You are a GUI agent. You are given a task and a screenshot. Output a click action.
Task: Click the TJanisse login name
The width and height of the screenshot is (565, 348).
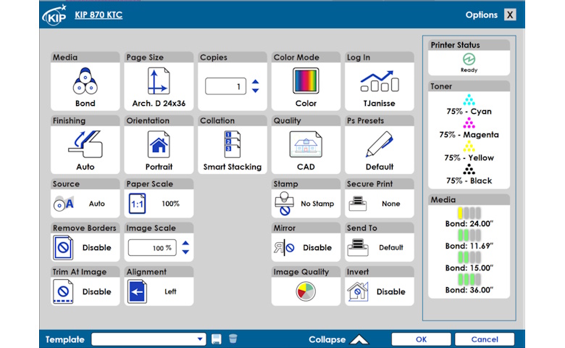(379, 104)
